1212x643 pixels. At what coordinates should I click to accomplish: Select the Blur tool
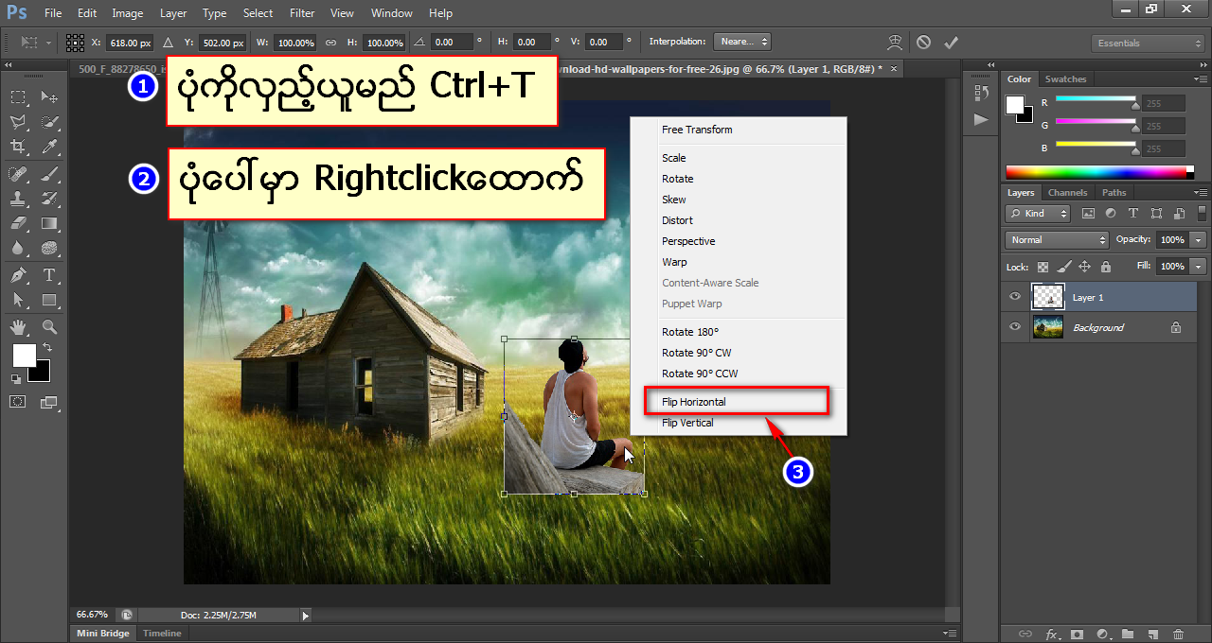point(18,248)
